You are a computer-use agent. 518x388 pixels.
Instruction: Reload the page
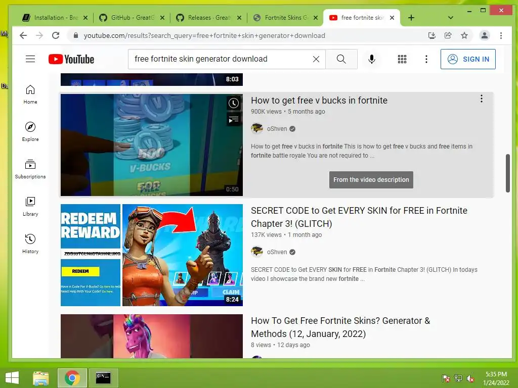click(56, 36)
